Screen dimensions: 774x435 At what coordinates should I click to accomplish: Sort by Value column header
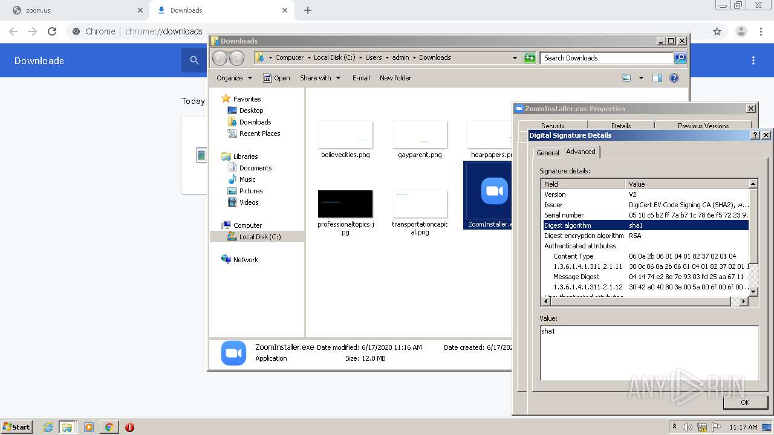point(687,184)
